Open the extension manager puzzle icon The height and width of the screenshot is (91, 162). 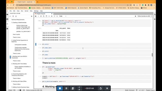[x=7, y=29]
